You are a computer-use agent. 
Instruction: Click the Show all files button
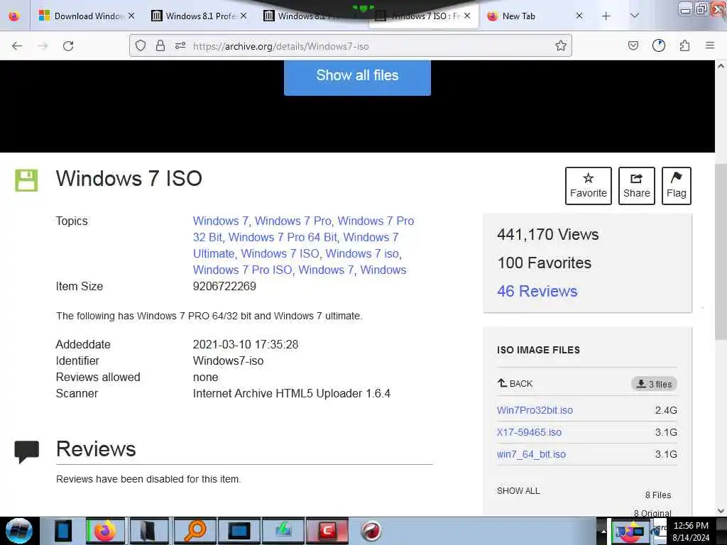click(357, 77)
